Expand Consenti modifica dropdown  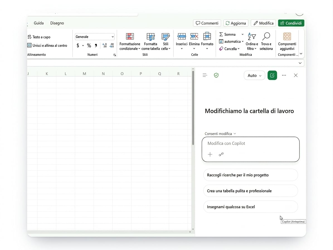pyautogui.click(x=220, y=134)
